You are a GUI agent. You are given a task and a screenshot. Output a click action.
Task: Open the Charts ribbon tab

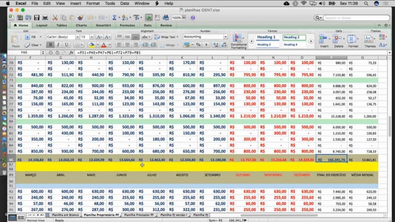pos(81,25)
